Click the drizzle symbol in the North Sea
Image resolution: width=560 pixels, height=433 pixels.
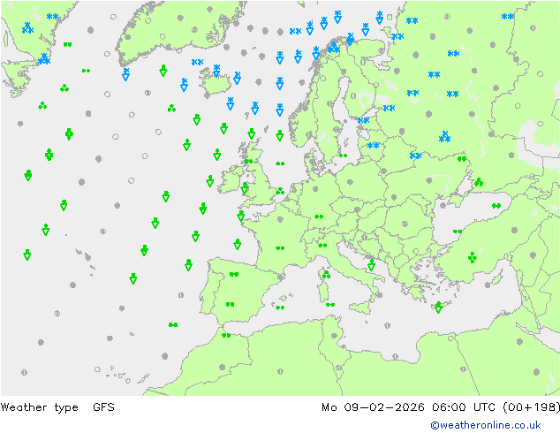[x=280, y=163]
